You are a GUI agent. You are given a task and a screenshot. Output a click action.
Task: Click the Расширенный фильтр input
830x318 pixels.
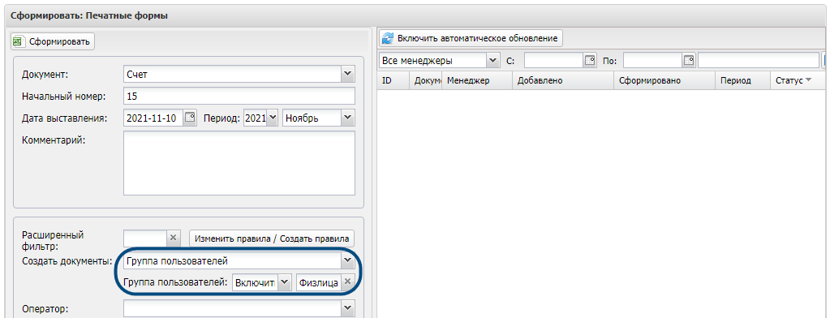(145, 238)
